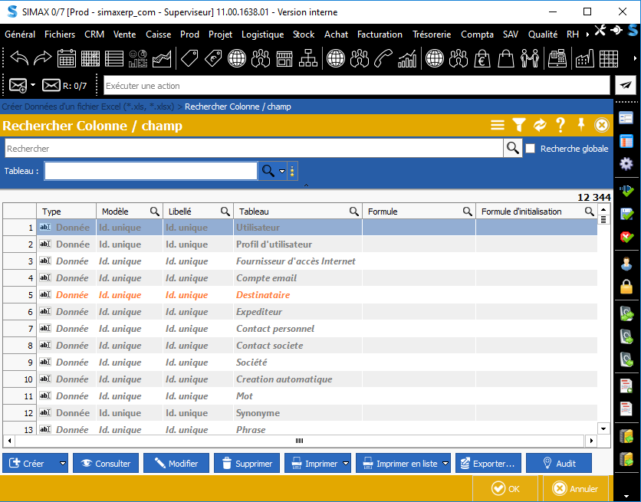This screenshot has height=502, width=641.
Task: Expand the Imprimer en liste dropdown arrow
Action: coord(445,464)
